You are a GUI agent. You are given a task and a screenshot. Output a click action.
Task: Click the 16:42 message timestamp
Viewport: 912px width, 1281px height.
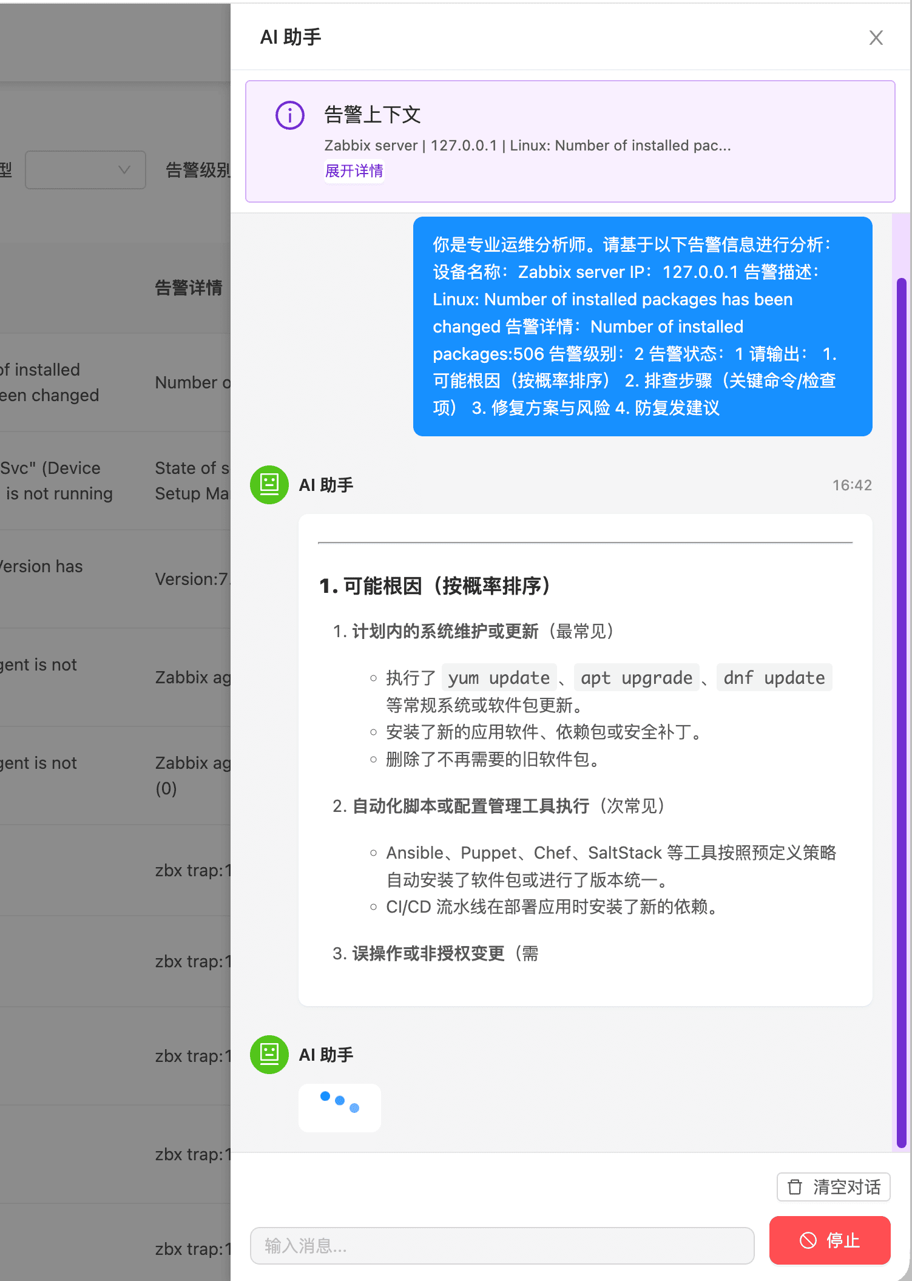coord(851,485)
